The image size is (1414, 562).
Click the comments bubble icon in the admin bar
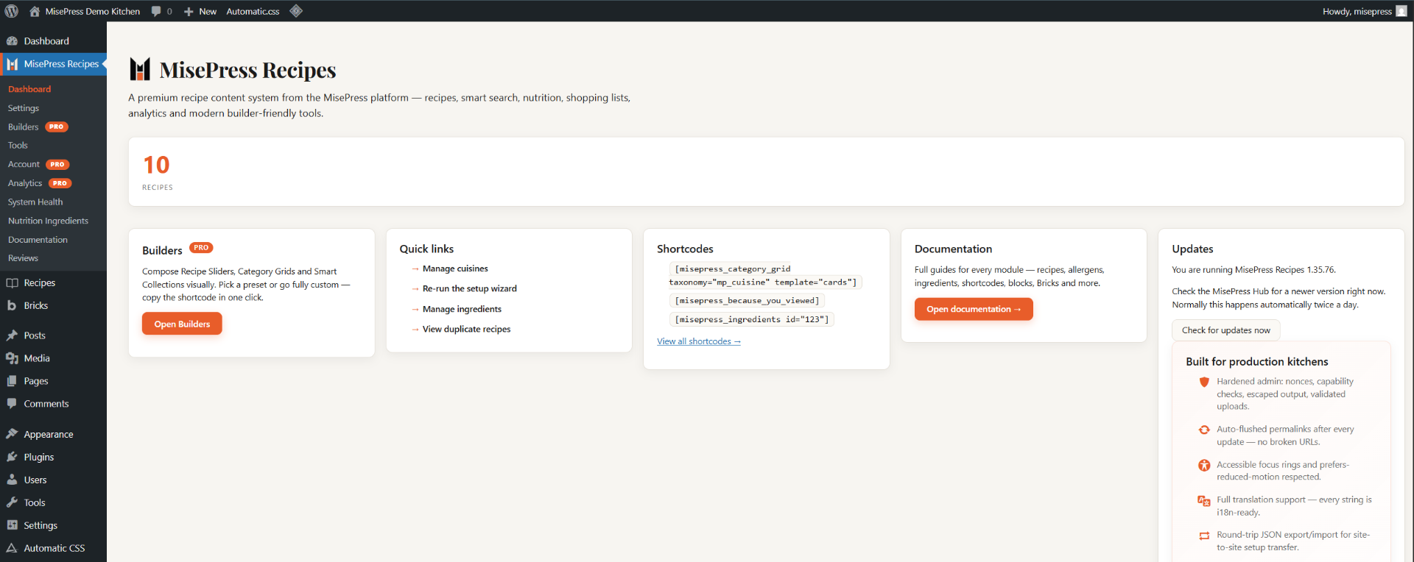point(156,11)
